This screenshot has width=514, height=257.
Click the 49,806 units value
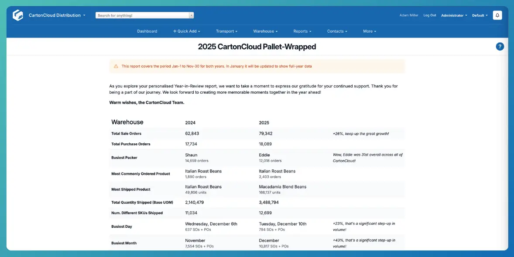(196, 193)
